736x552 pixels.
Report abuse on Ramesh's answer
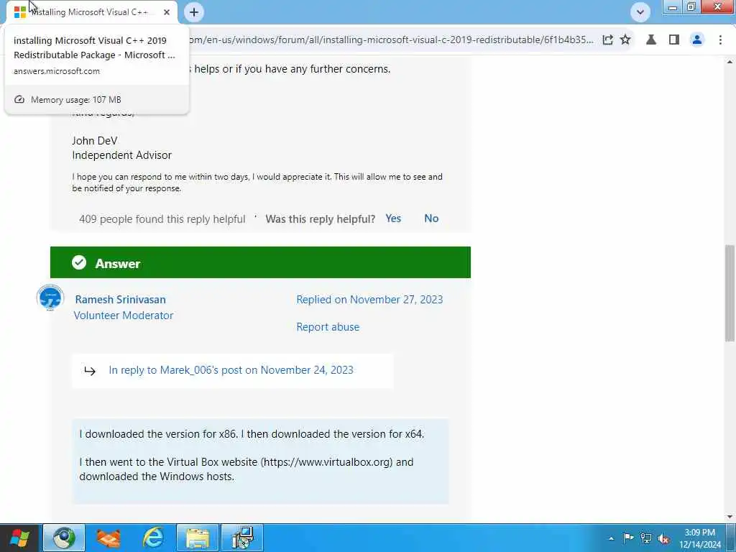tap(328, 327)
